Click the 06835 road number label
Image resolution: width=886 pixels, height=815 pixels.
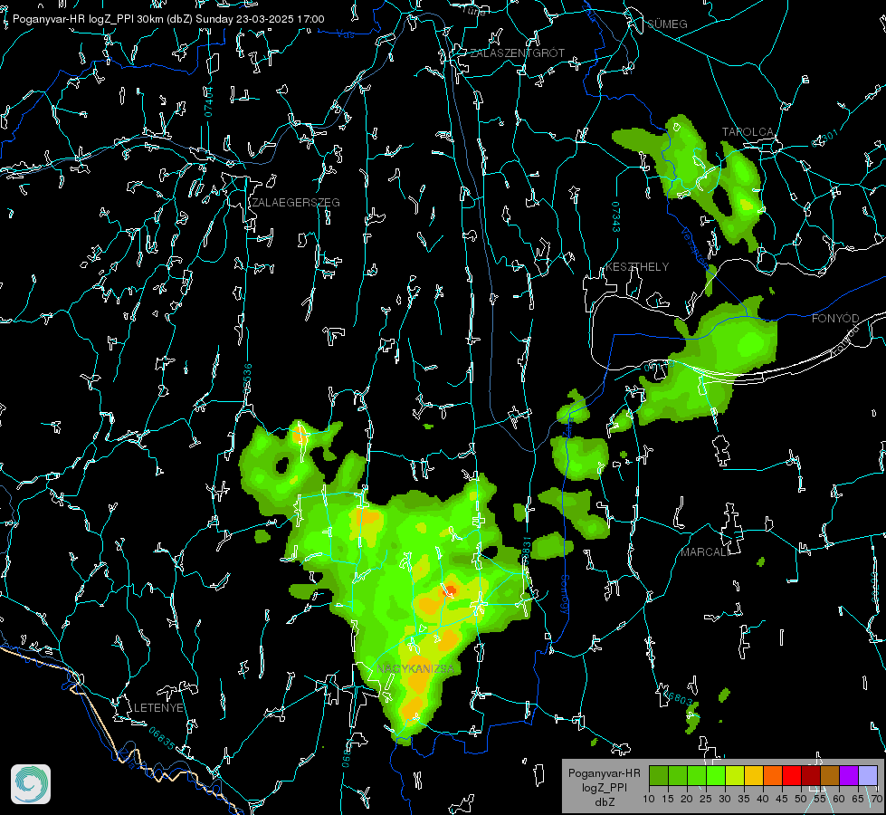pos(162,739)
